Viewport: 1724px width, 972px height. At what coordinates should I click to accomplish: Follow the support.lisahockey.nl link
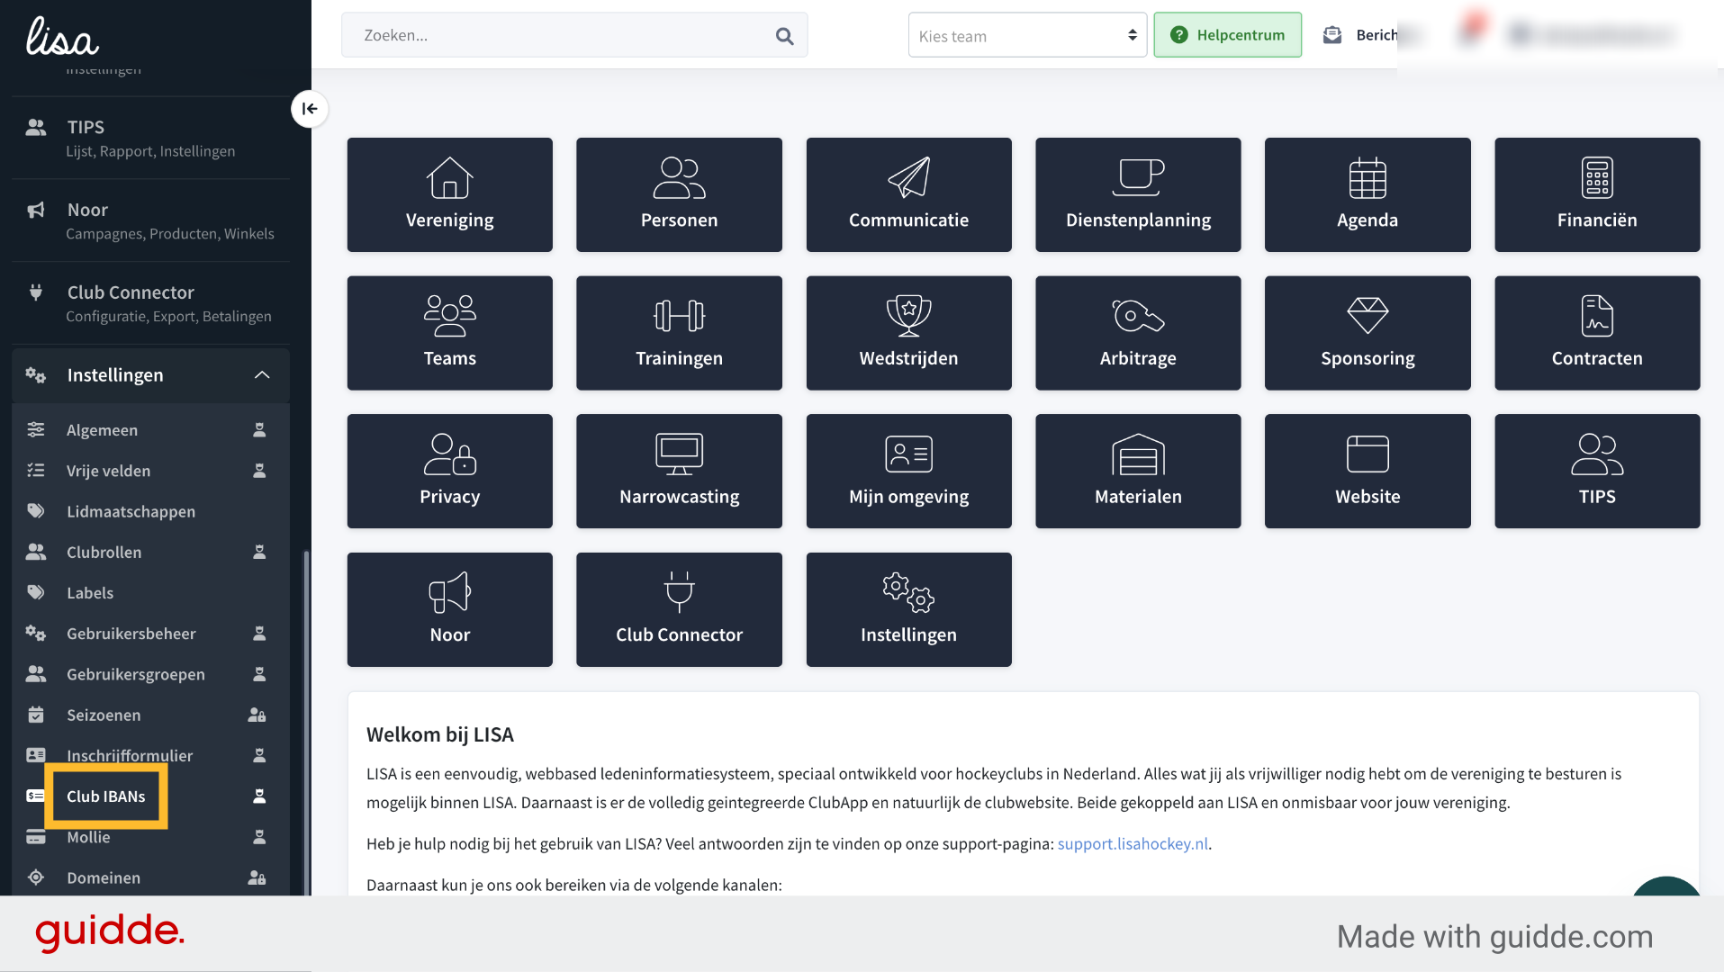(x=1133, y=843)
